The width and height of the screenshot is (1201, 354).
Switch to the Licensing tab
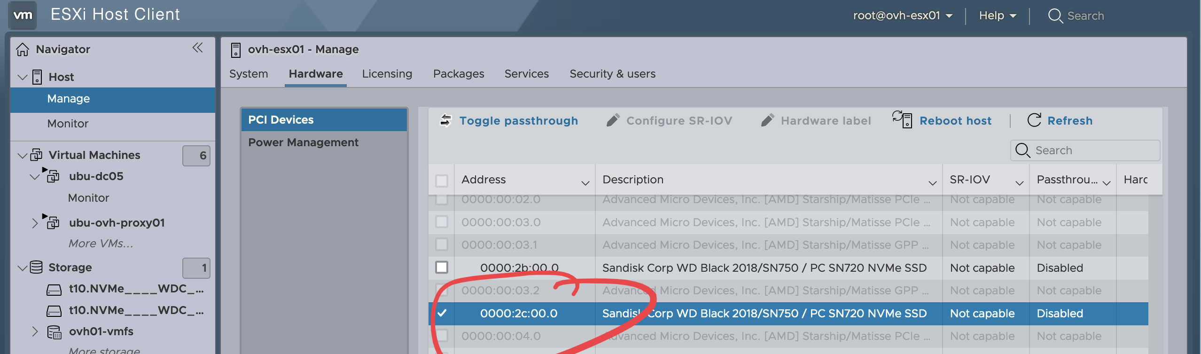[x=387, y=74]
